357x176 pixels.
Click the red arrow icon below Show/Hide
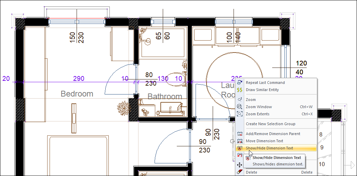click(240, 156)
